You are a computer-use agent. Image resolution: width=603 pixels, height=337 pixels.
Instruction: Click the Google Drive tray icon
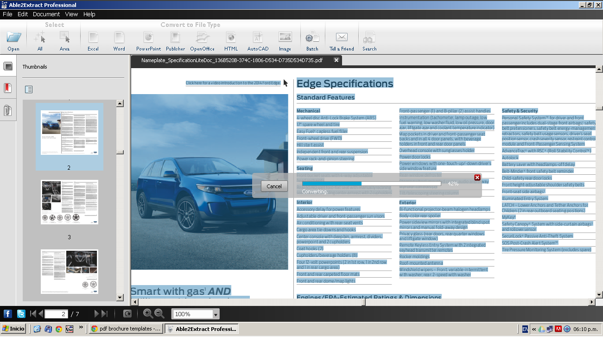click(x=542, y=329)
